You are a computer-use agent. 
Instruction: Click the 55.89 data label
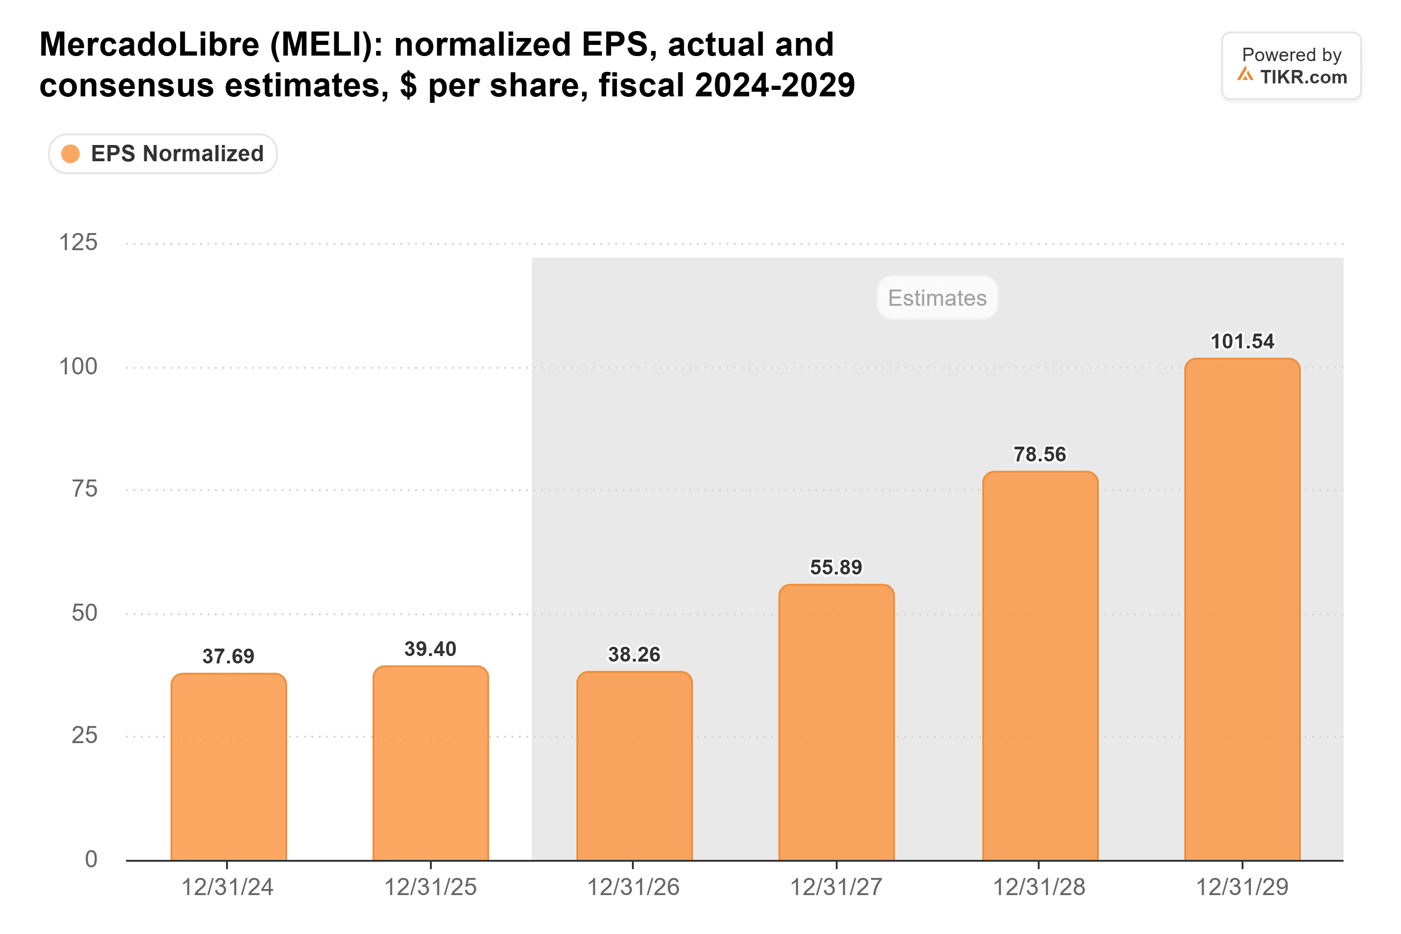click(x=836, y=568)
